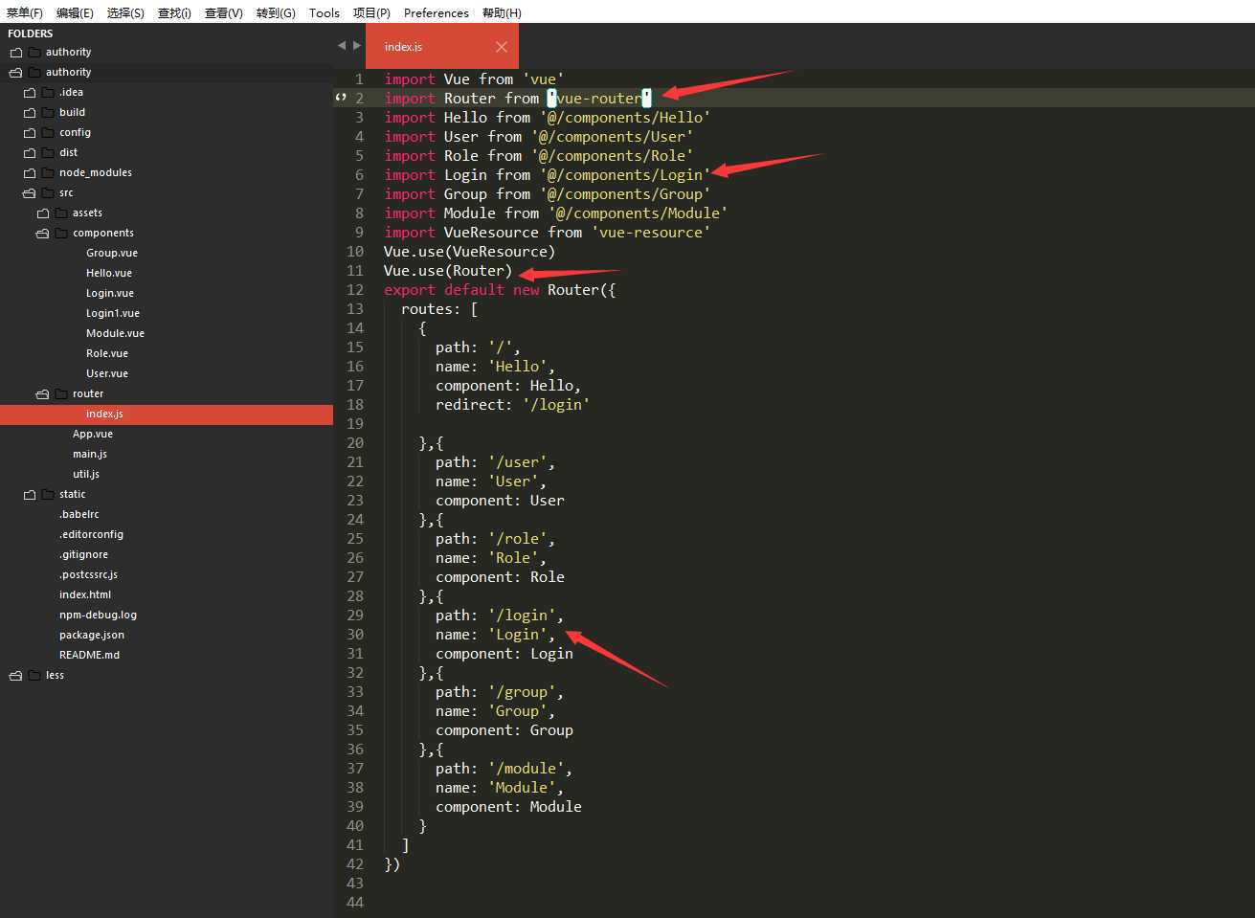The image size is (1255, 918).
Task: Open the 查看(V) menu
Action: click(x=224, y=12)
